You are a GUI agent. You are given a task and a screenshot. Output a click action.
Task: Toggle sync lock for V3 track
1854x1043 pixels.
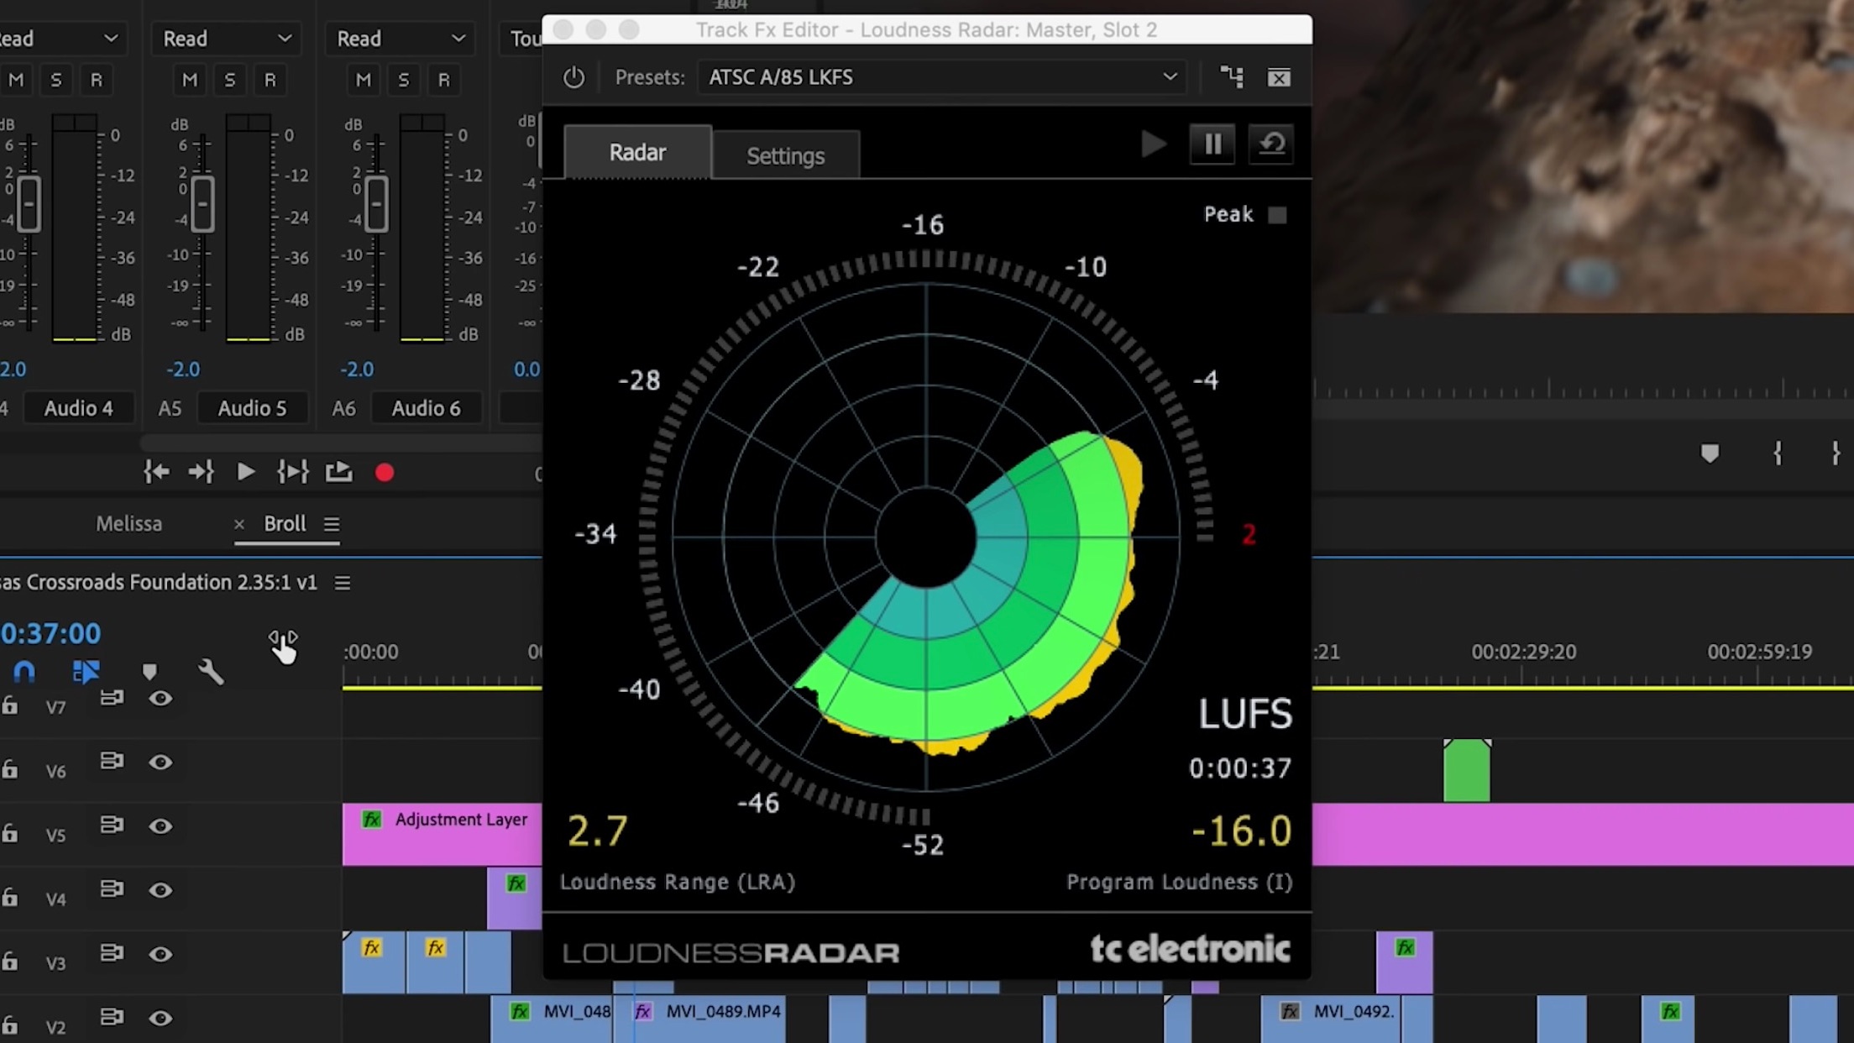[x=112, y=954]
